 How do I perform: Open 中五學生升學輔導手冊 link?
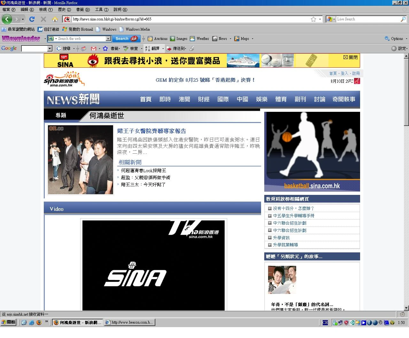(x=294, y=216)
